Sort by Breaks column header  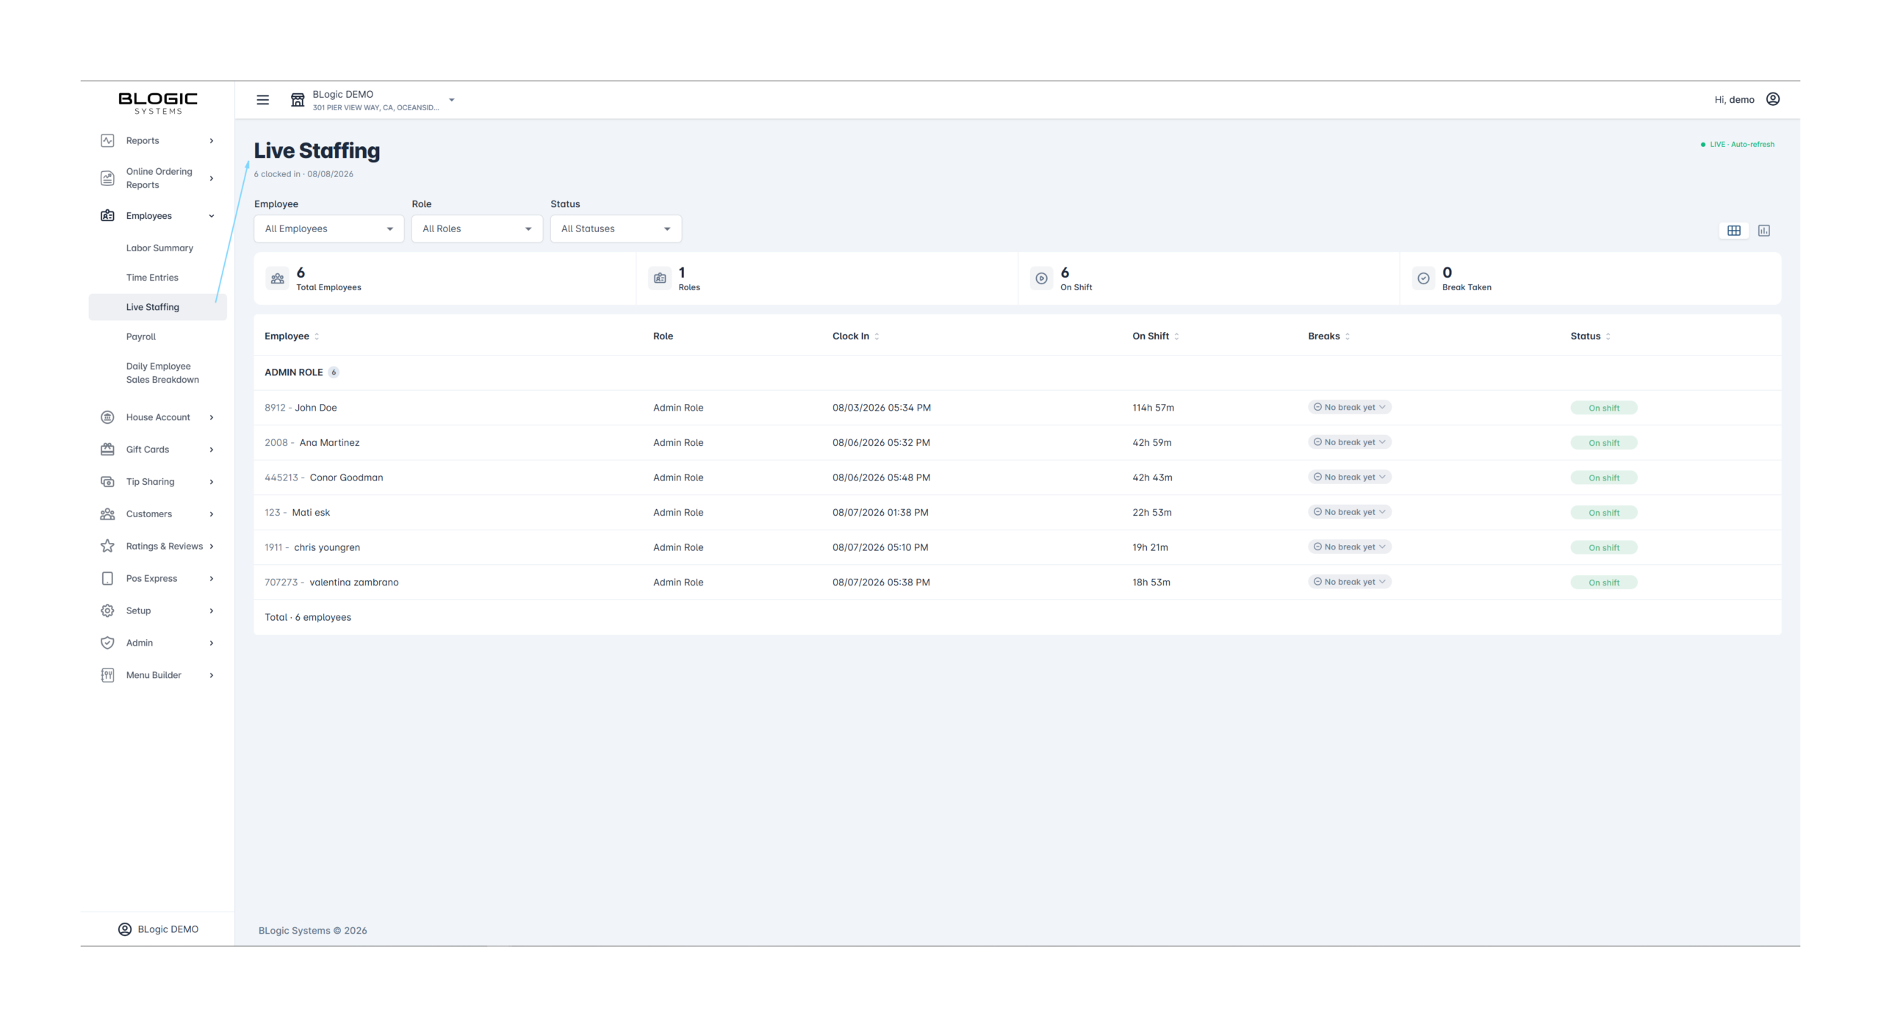point(1328,336)
